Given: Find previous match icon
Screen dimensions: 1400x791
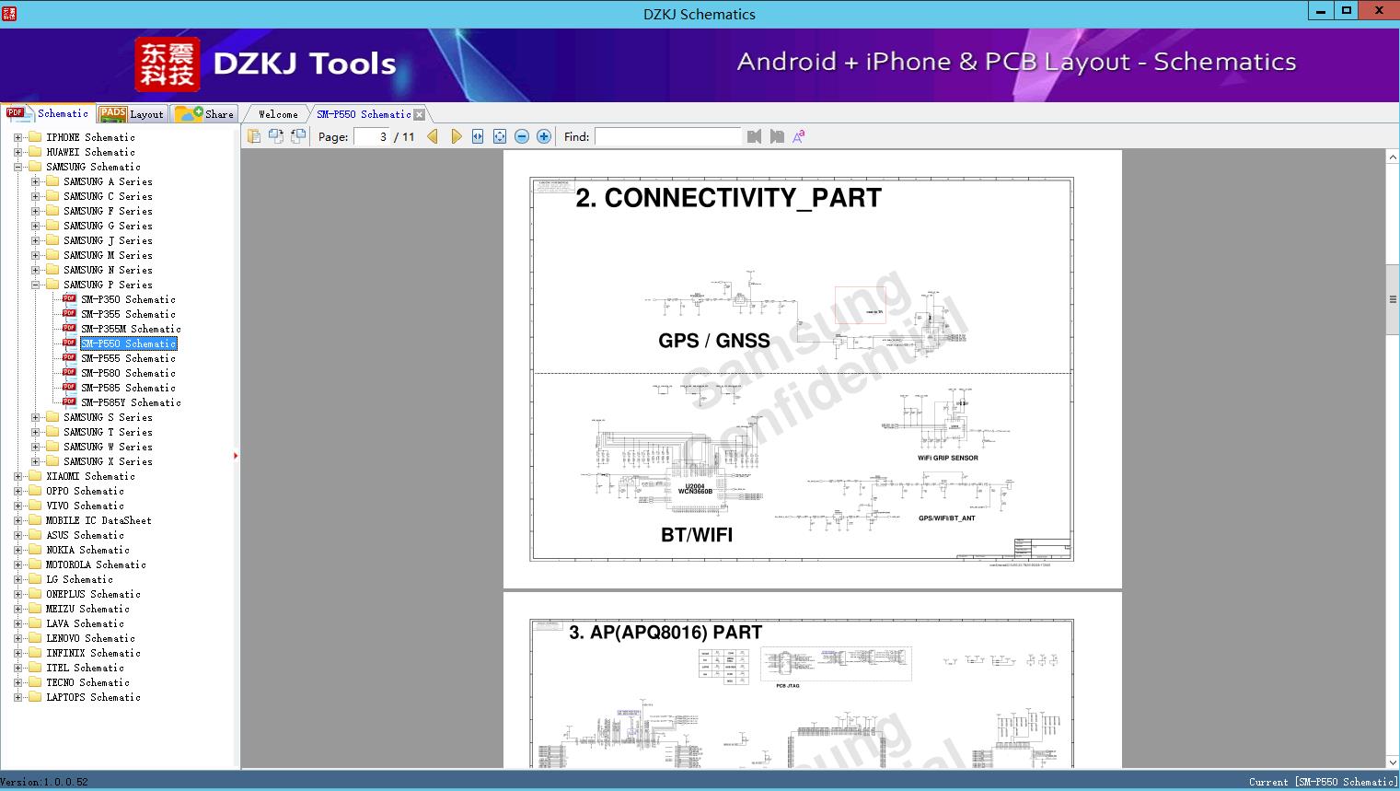Looking at the screenshot, I should (755, 136).
